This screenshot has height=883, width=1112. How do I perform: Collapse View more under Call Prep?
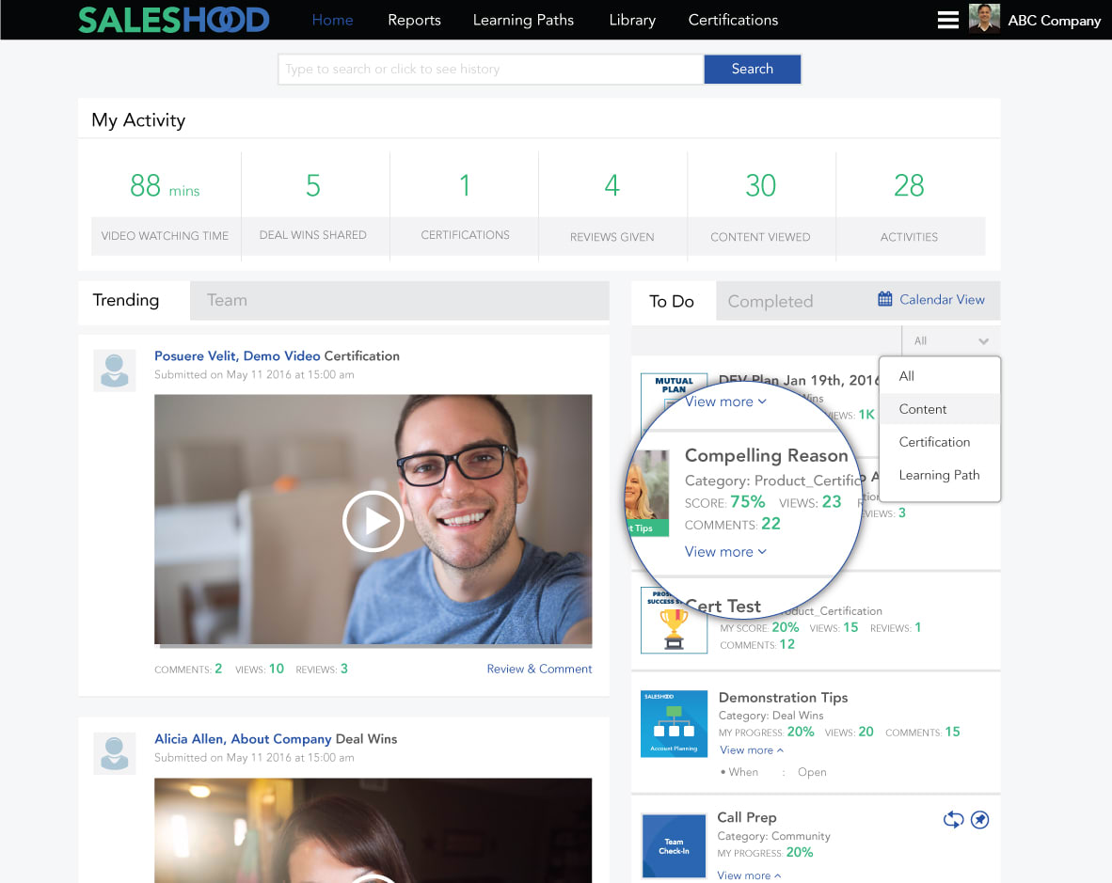(x=749, y=875)
